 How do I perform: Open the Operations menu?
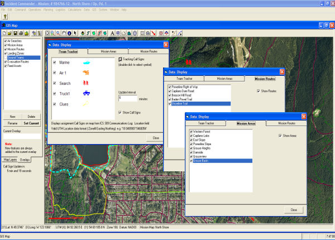click(35, 10)
